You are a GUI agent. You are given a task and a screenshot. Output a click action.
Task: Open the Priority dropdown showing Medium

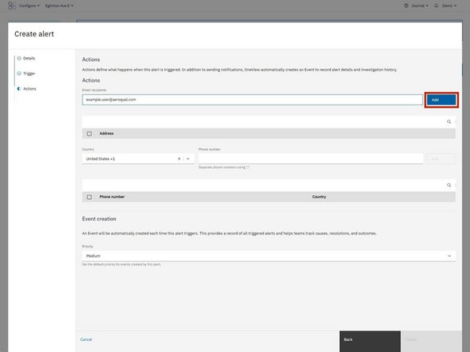click(269, 256)
